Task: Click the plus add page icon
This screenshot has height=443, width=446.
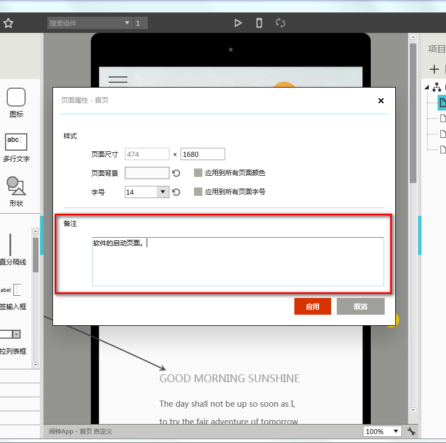Action: click(434, 70)
